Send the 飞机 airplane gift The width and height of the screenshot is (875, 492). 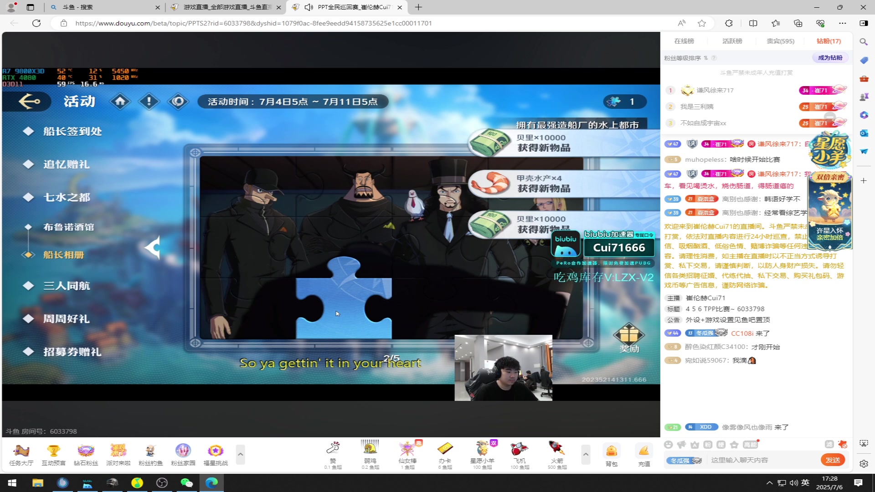click(x=520, y=454)
